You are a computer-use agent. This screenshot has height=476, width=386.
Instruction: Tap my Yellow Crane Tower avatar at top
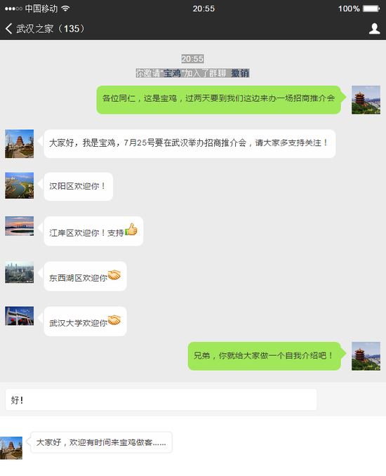(366, 100)
